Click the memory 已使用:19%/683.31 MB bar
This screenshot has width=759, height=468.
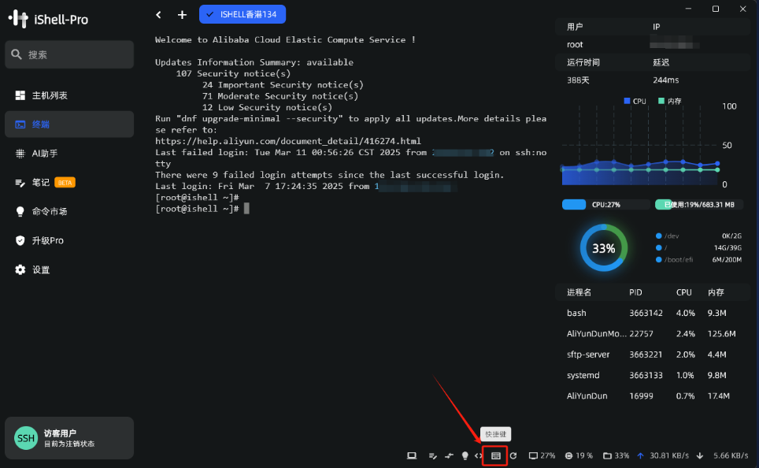click(698, 204)
